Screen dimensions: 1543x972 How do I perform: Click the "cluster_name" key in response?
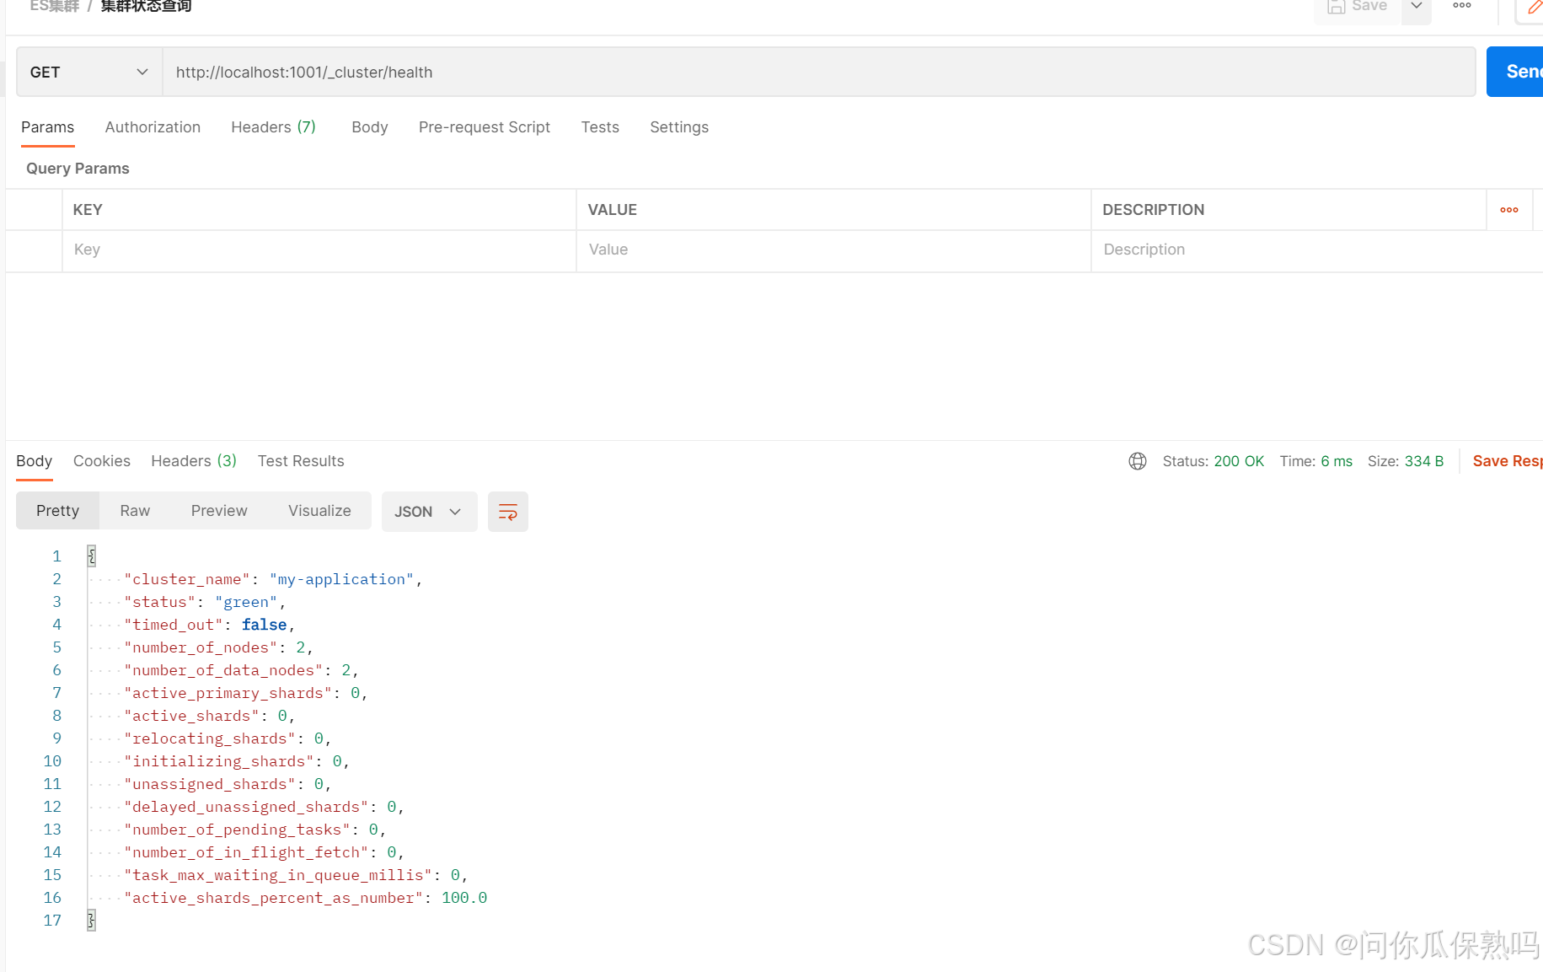pos(187,579)
